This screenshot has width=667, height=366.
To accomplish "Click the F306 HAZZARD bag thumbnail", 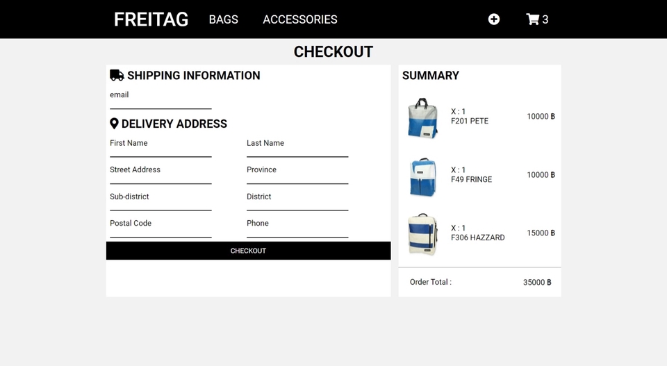I will 422,234.
